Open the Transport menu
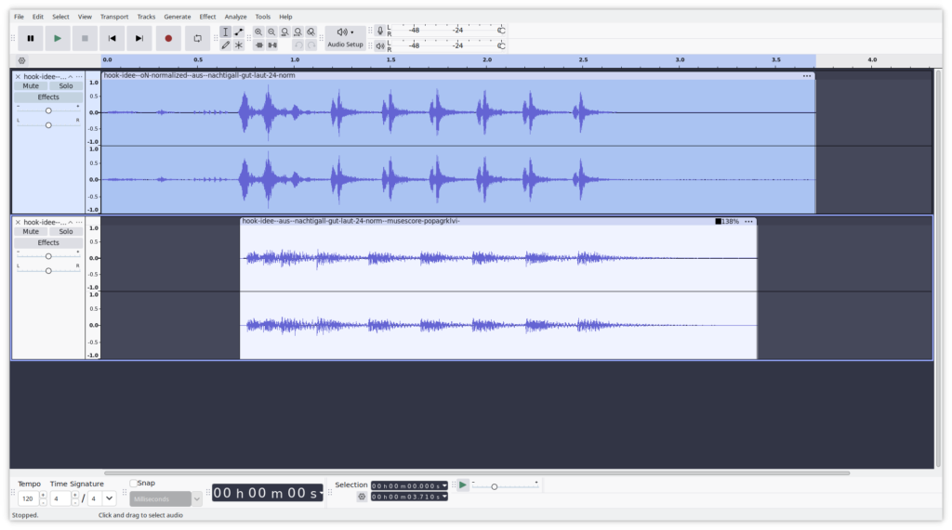Viewport: 952px width, 530px height. [114, 17]
